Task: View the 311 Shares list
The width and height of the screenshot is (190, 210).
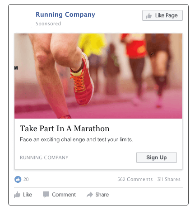Action: coord(169,179)
